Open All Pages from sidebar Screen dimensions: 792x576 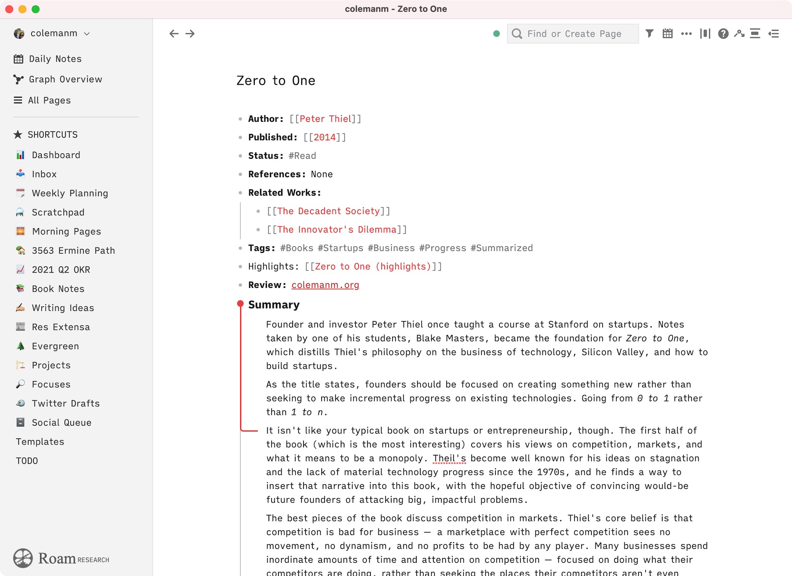[x=42, y=100]
